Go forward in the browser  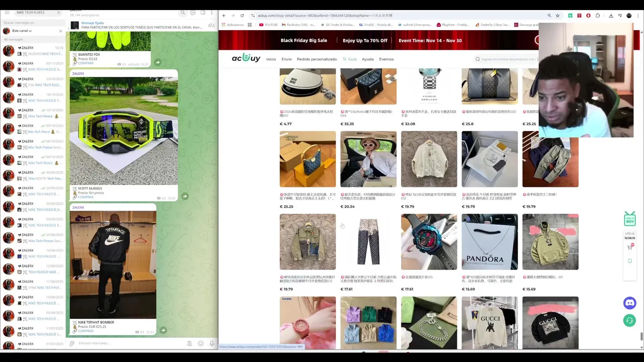pyautogui.click(x=233, y=16)
